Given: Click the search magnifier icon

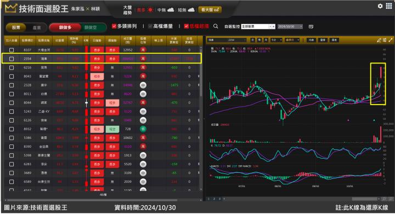Looking at the screenshot, I should tap(216, 26).
